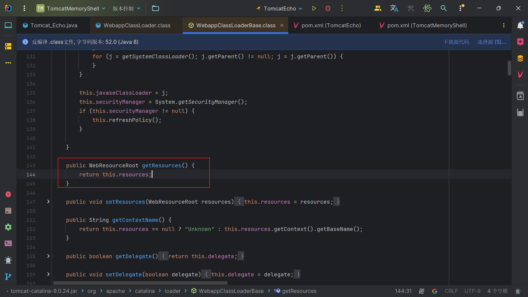The image size is (528, 297).
Task: Click the atom plugin icon
Action: point(427,8)
